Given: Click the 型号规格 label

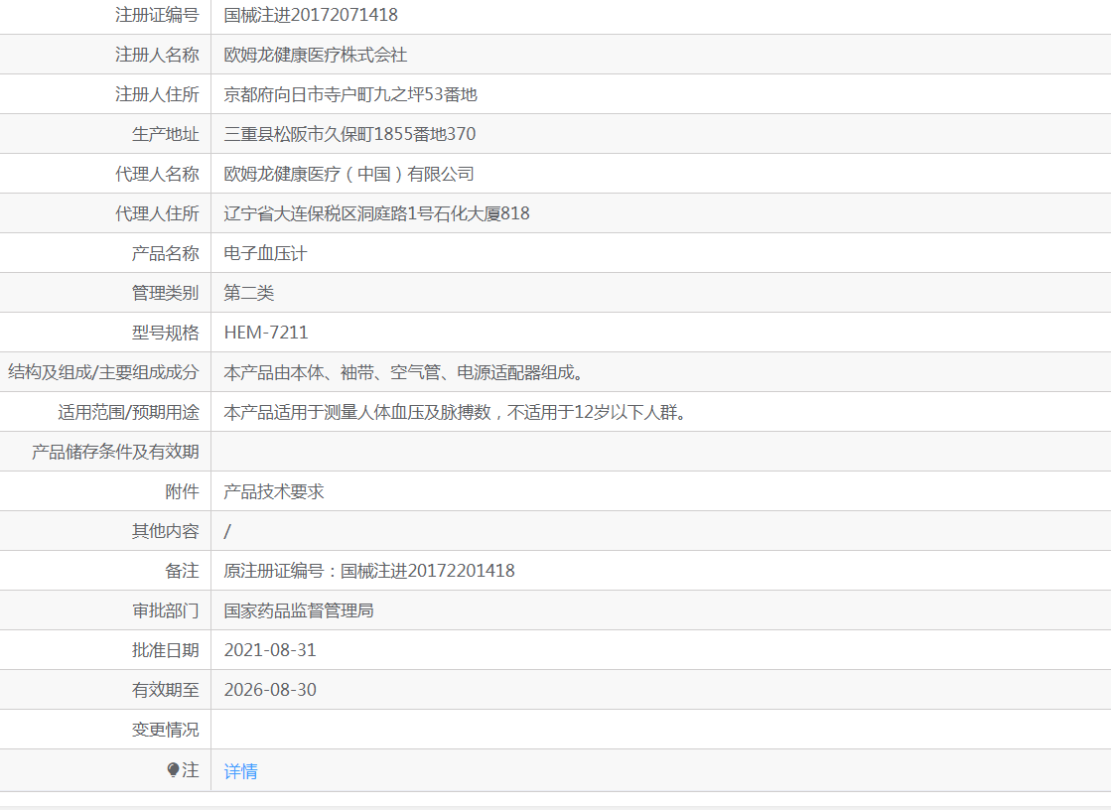Looking at the screenshot, I should coord(165,333).
